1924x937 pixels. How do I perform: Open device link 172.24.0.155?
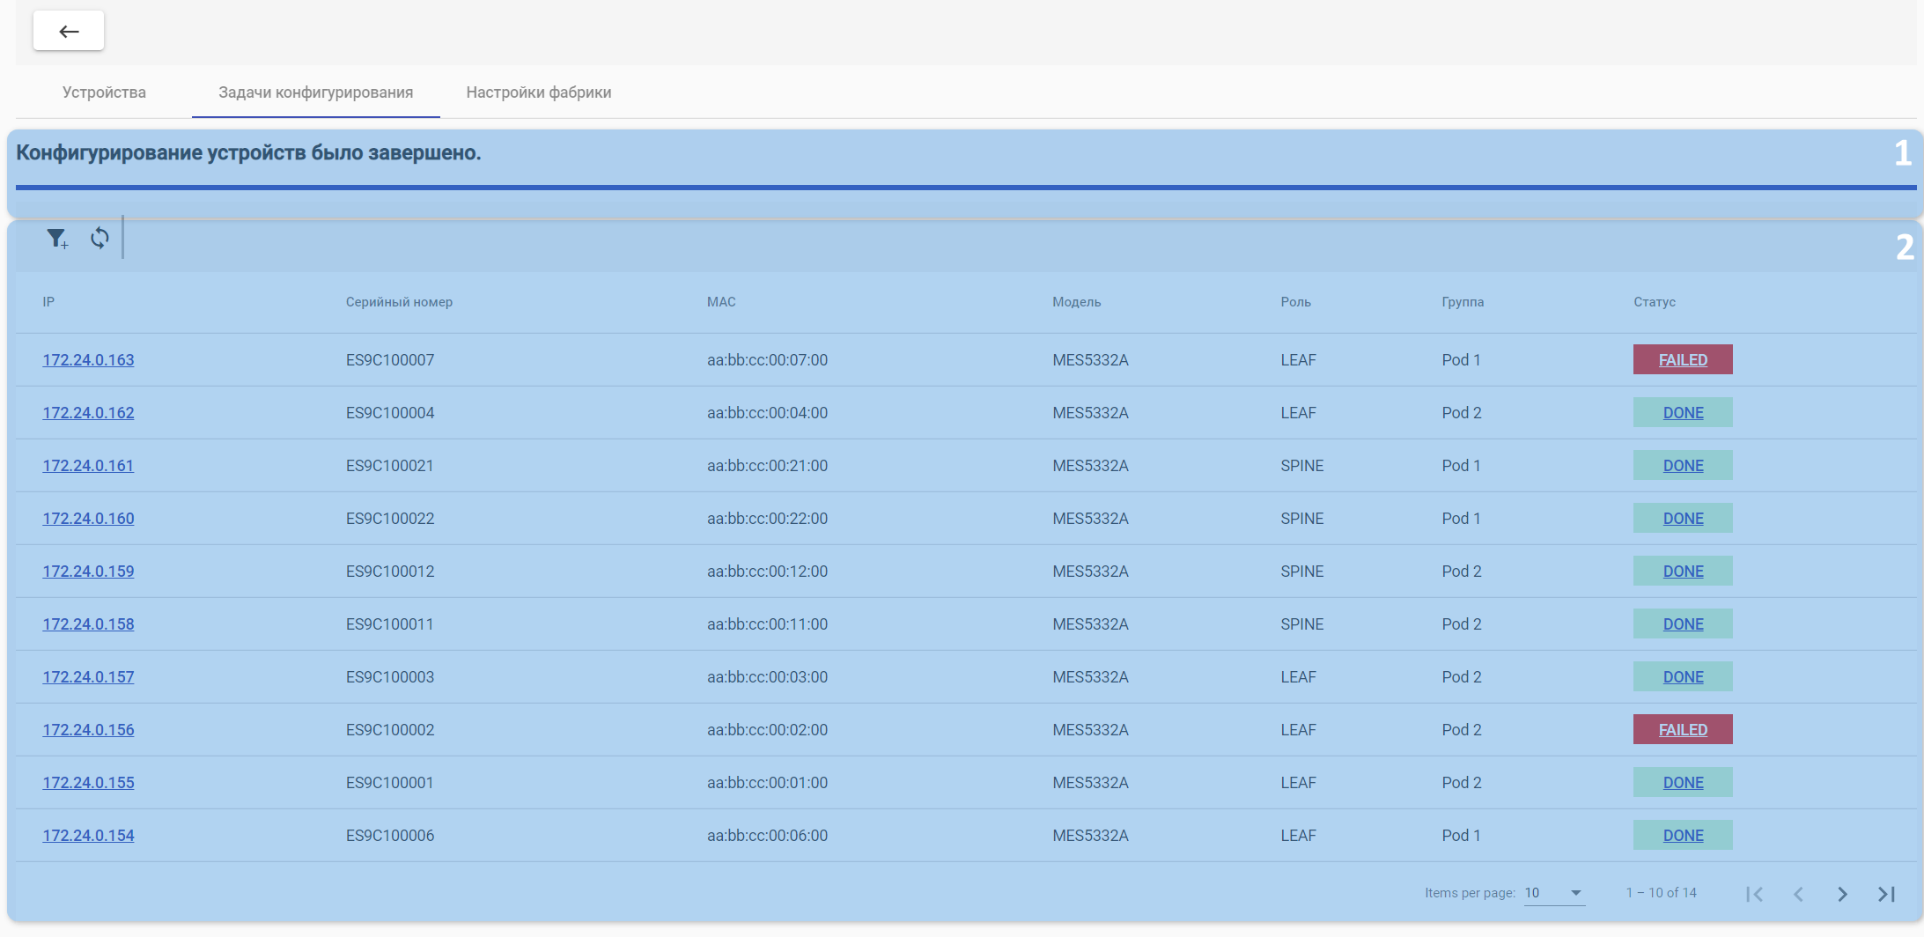point(88,783)
